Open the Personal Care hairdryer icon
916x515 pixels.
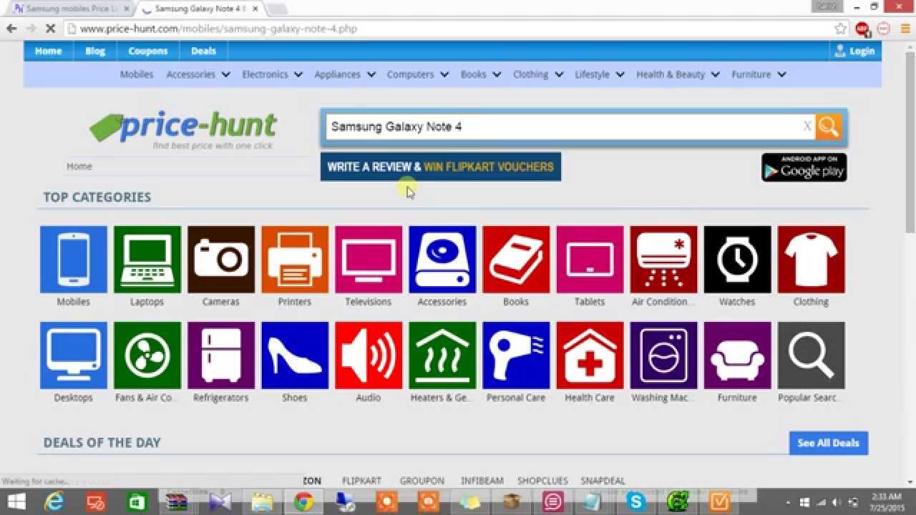516,355
